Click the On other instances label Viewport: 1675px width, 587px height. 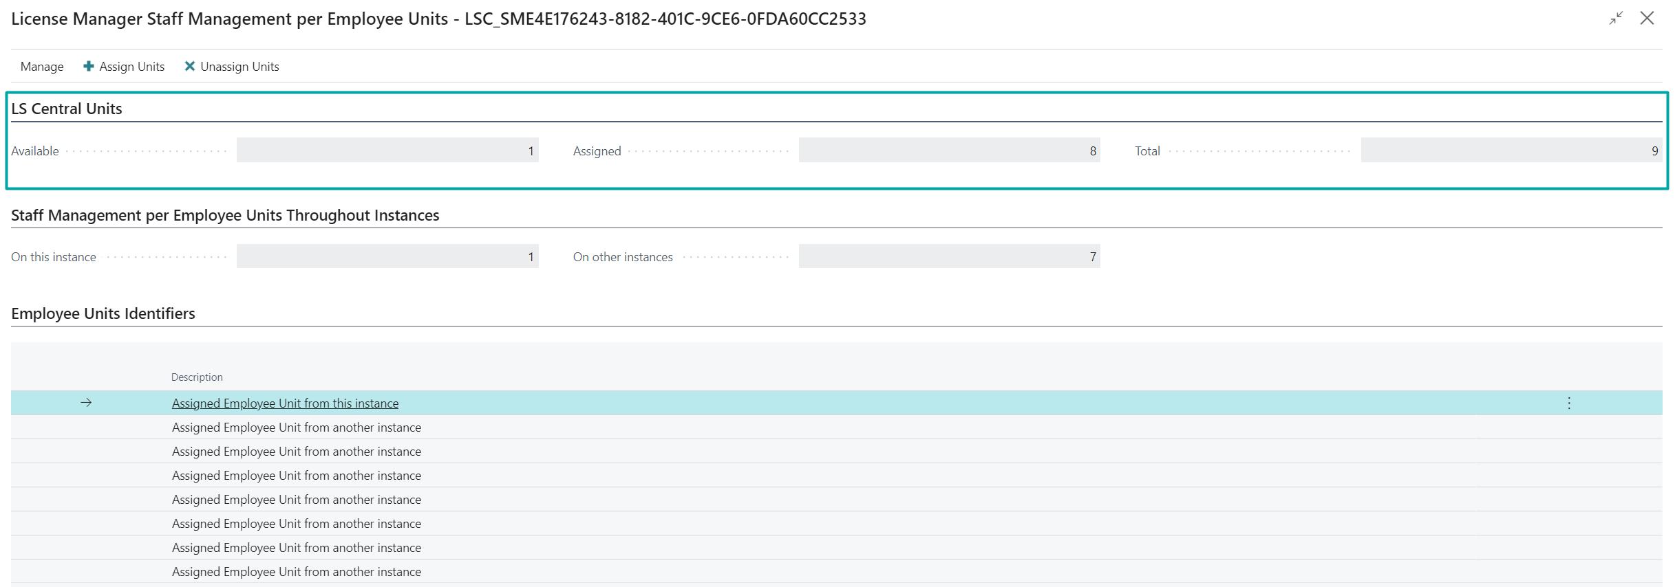pyautogui.click(x=623, y=257)
